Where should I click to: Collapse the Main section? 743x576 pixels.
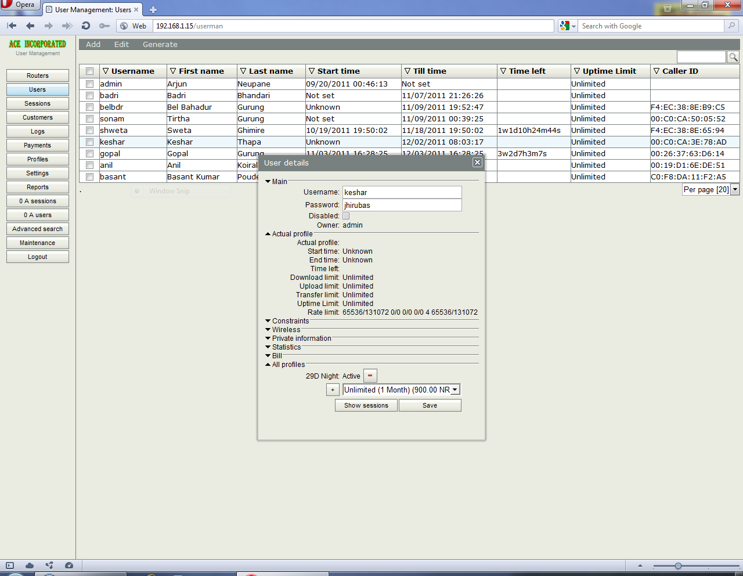click(x=276, y=182)
